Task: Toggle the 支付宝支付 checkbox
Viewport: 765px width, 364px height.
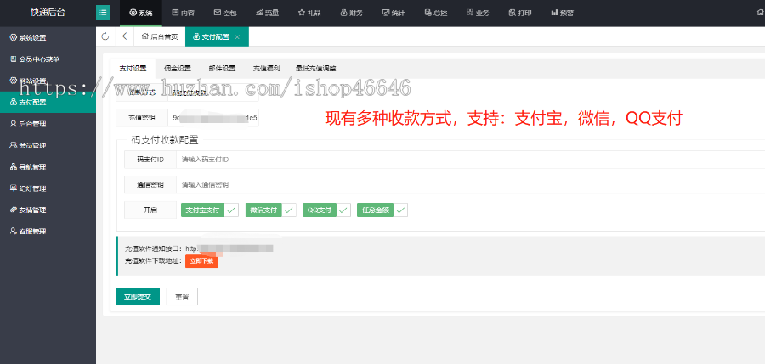Action: pos(210,210)
